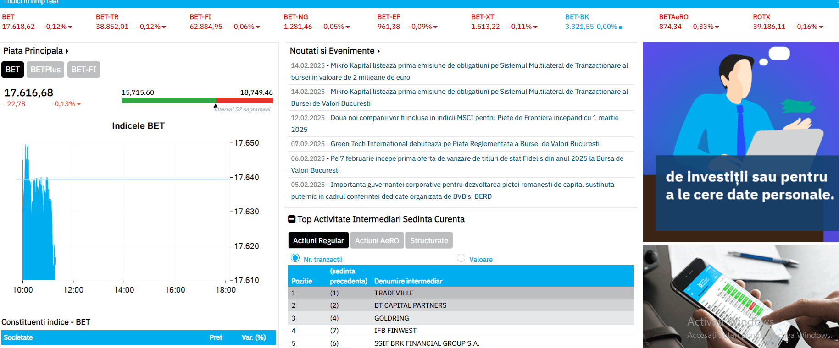Viewport: 839px width, 348px height.
Task: Open the BET-NG index link
Action: [x=296, y=17]
